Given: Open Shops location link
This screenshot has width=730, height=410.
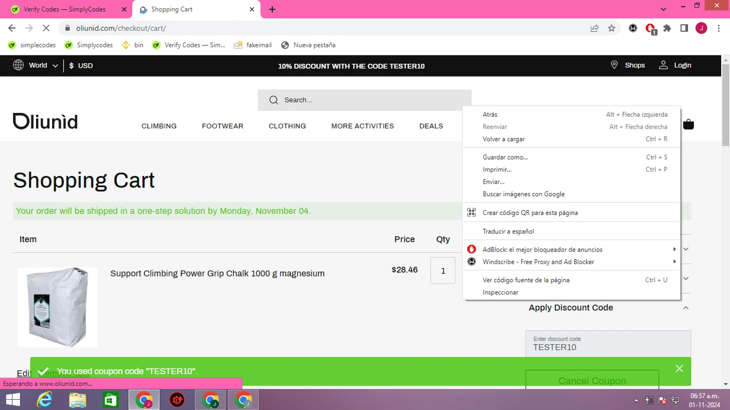Looking at the screenshot, I should (628, 65).
